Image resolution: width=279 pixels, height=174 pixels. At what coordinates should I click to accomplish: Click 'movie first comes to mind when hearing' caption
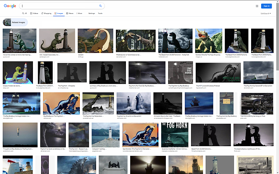click(17, 55)
